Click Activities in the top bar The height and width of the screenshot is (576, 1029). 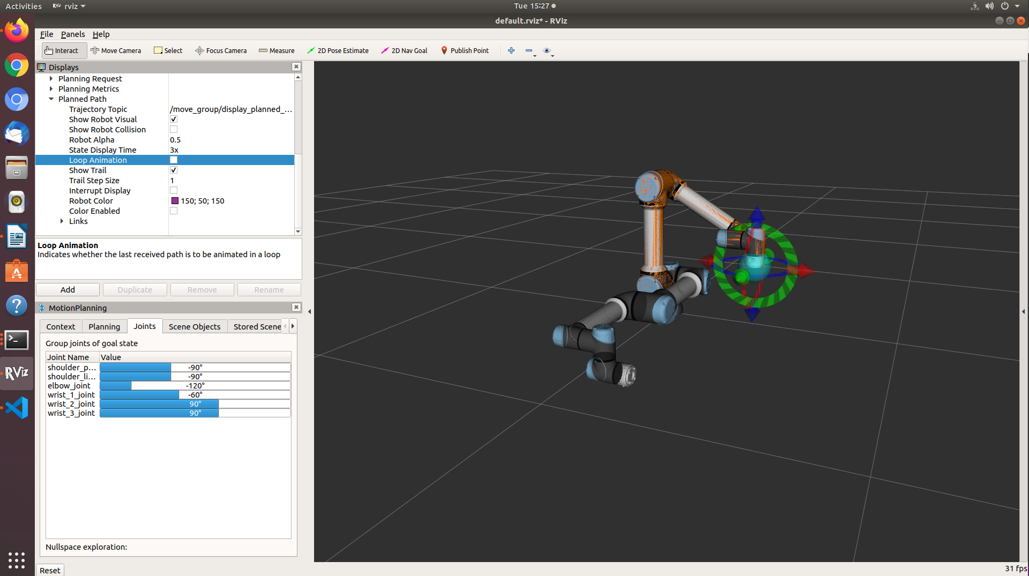pos(23,6)
